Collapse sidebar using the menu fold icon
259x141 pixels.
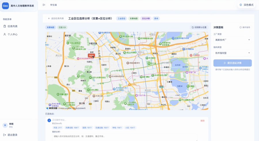coord(44,5)
